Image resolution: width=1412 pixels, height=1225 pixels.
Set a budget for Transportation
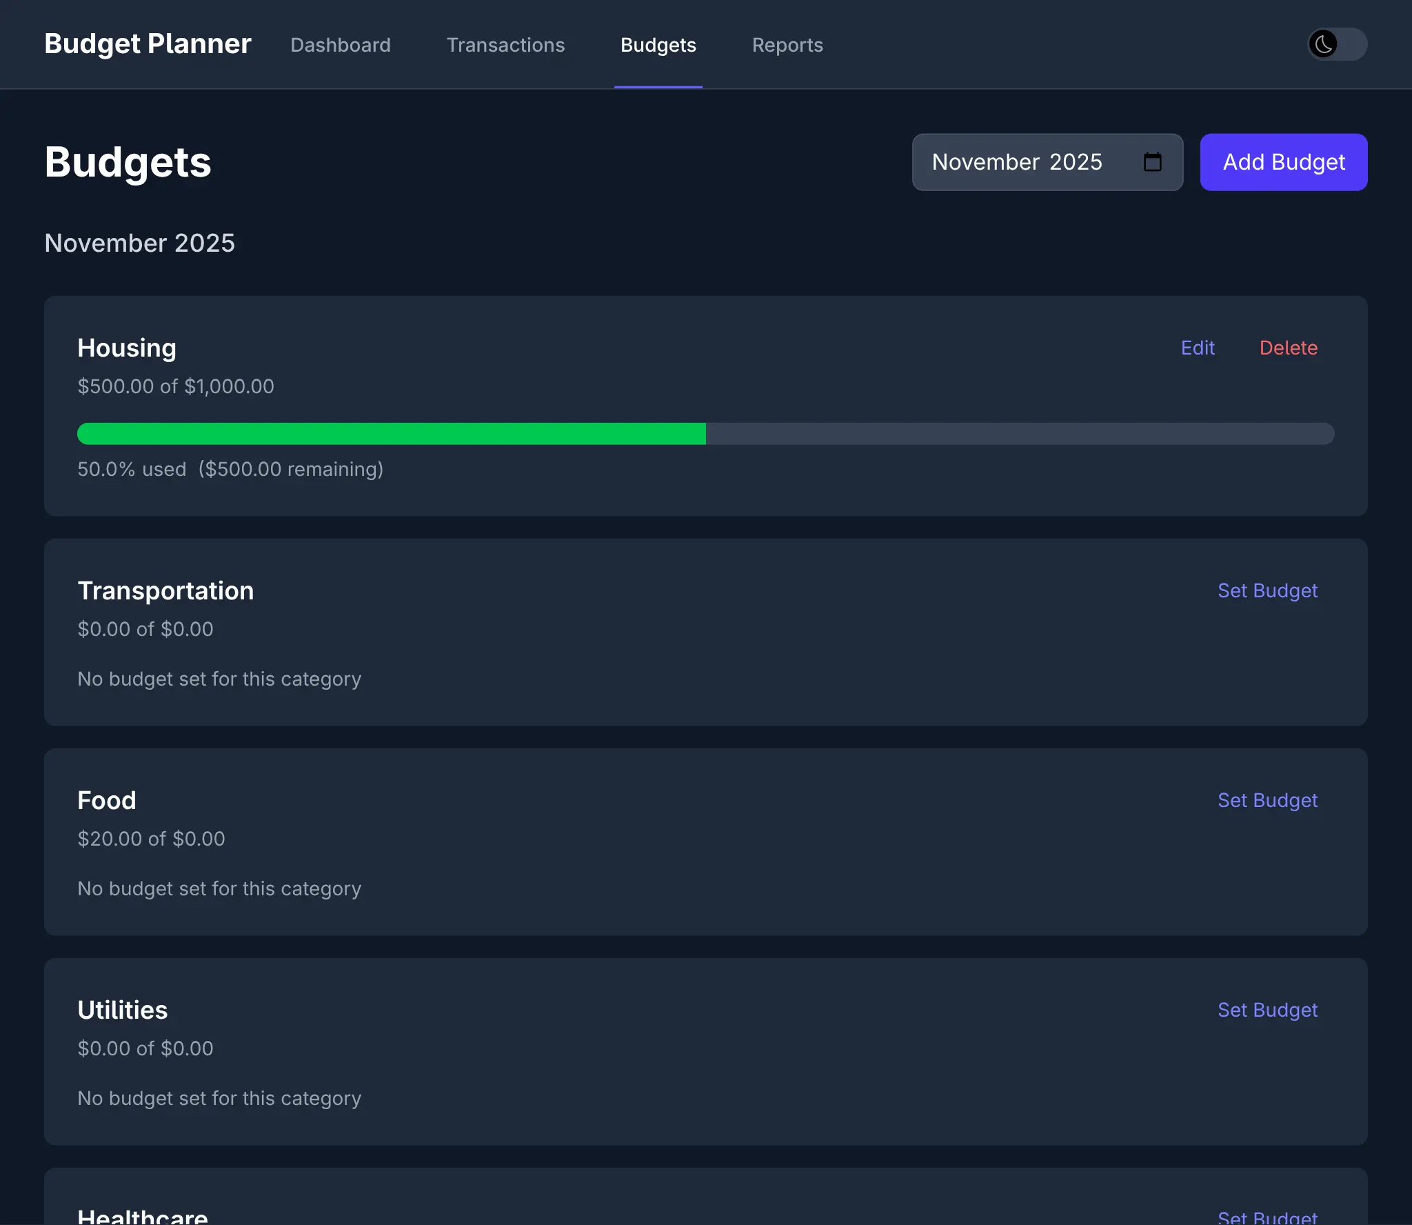[1267, 590]
